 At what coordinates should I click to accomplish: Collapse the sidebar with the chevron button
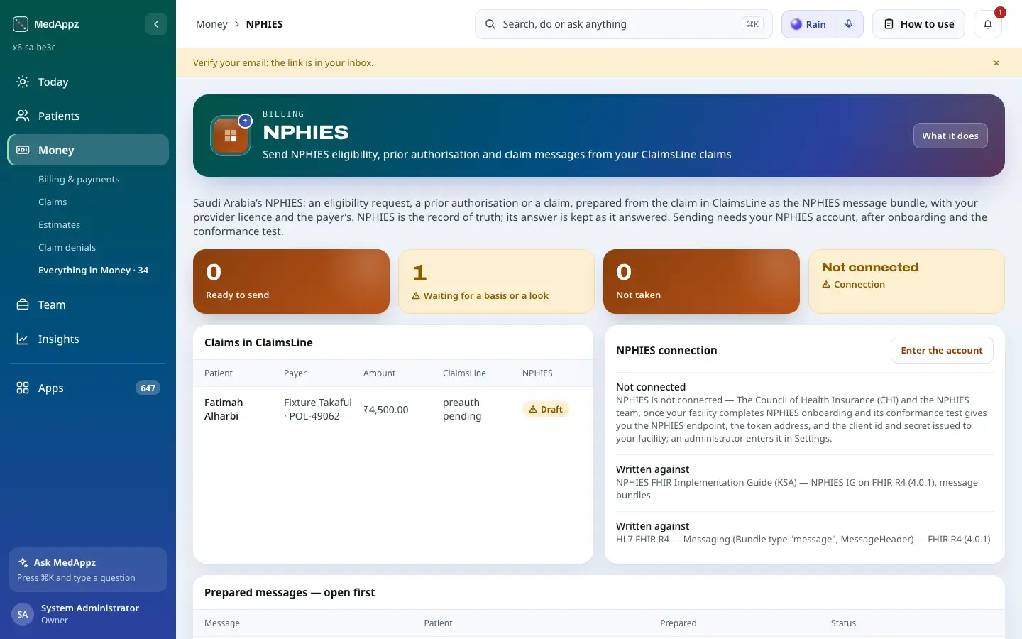click(156, 24)
